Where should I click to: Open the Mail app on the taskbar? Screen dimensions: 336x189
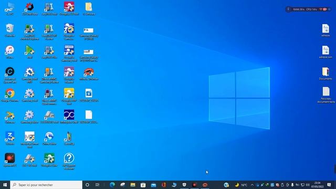(153, 185)
